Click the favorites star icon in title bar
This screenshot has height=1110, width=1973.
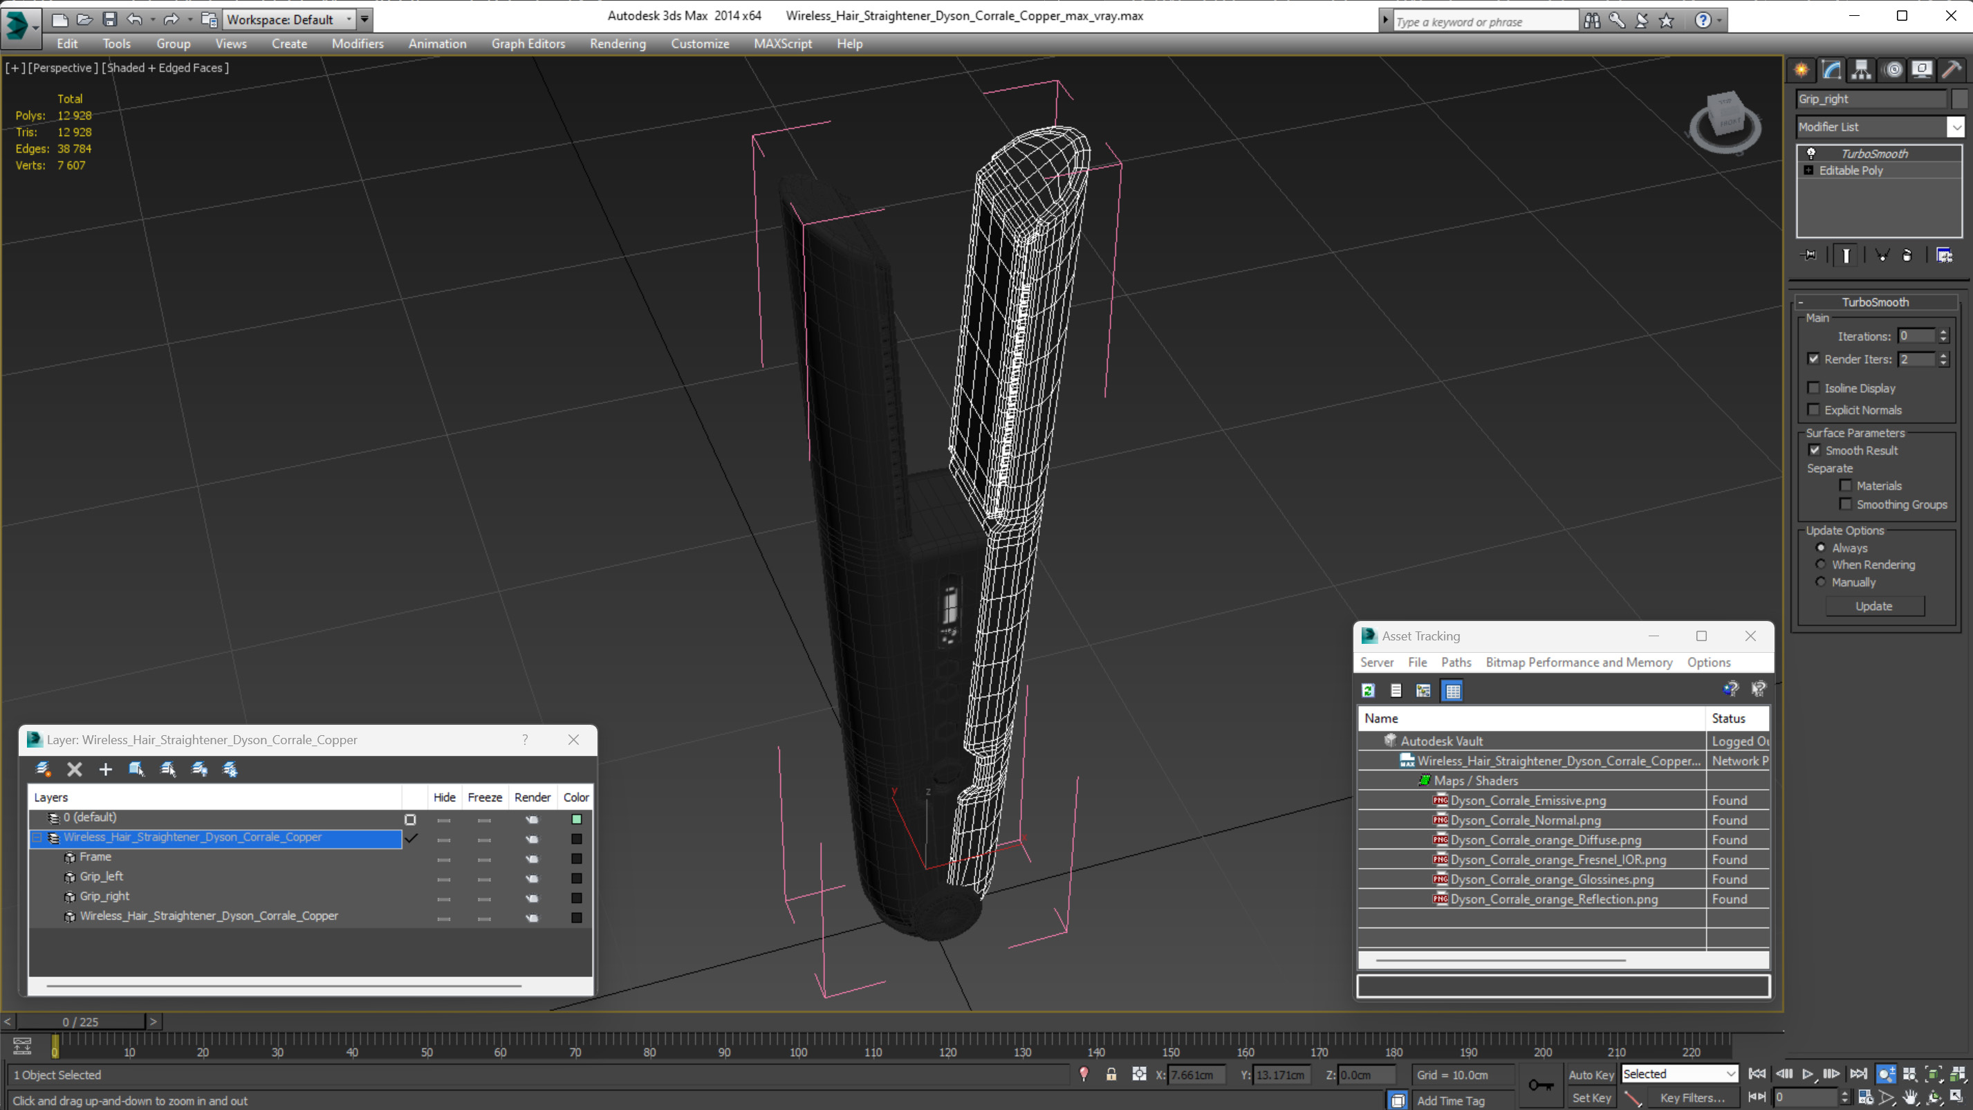(1667, 21)
